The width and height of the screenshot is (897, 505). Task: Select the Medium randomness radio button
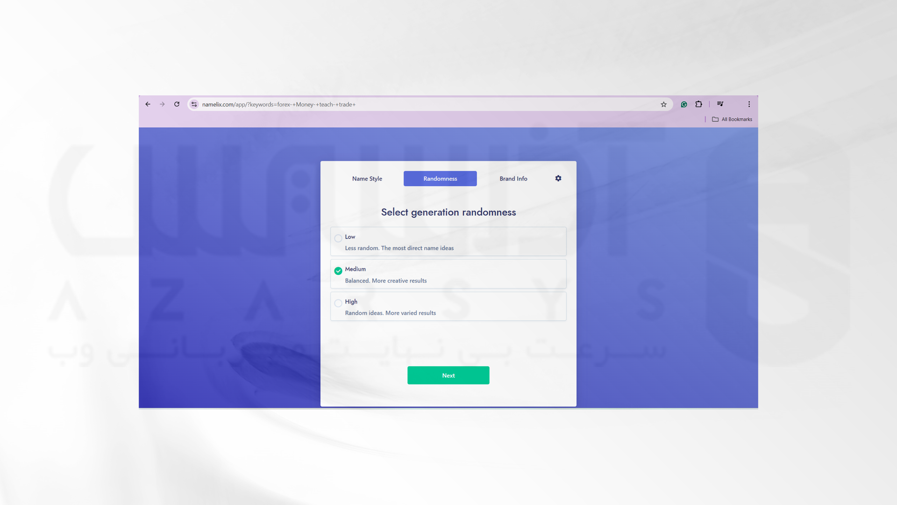point(338,271)
